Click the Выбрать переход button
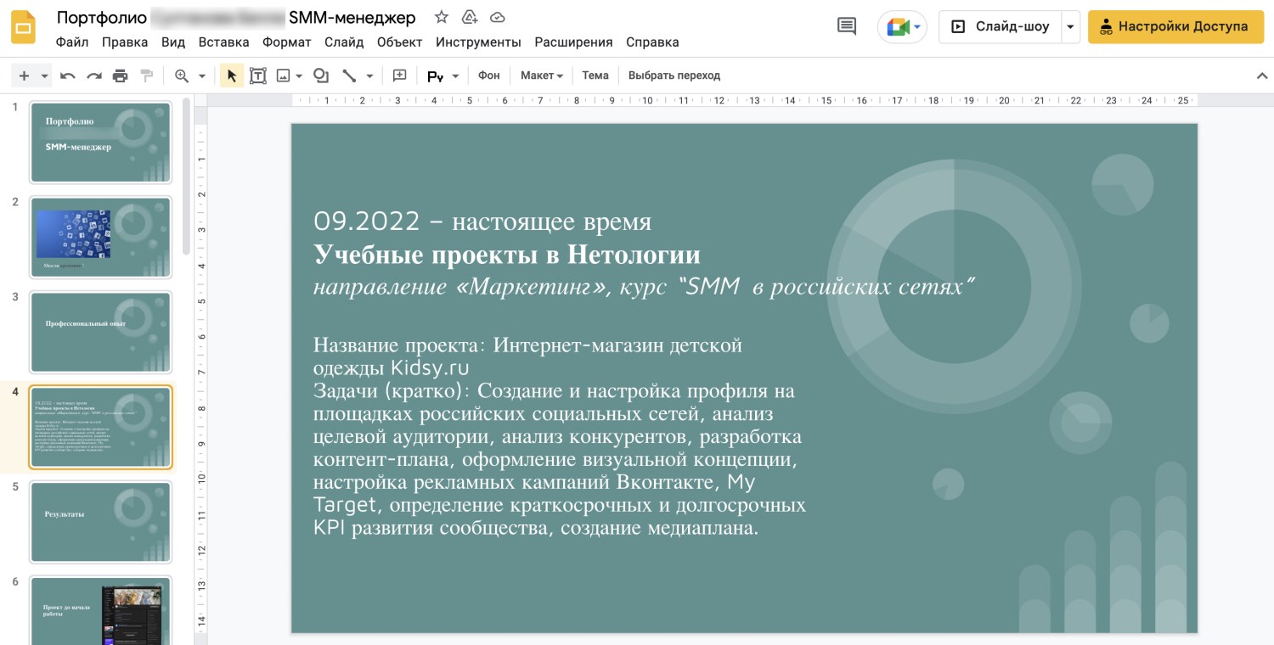 coord(674,76)
